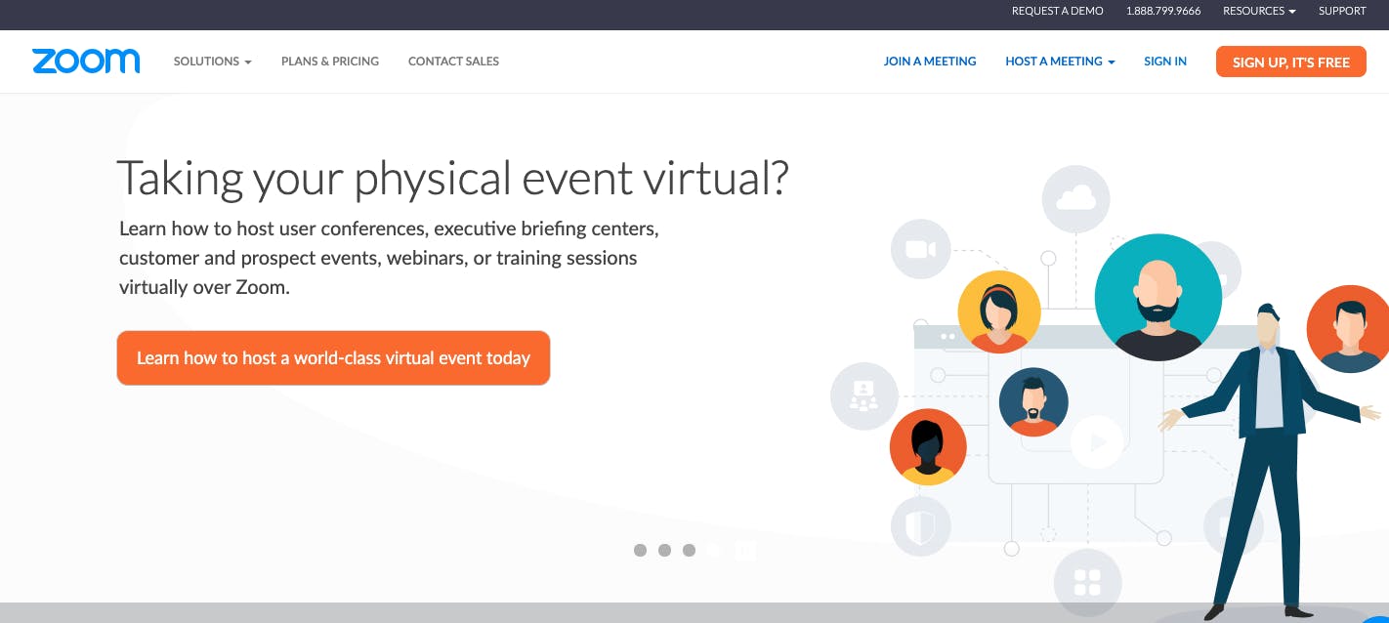This screenshot has width=1389, height=623.
Task: Click Sign Up, It's Free button
Action: coord(1291,62)
